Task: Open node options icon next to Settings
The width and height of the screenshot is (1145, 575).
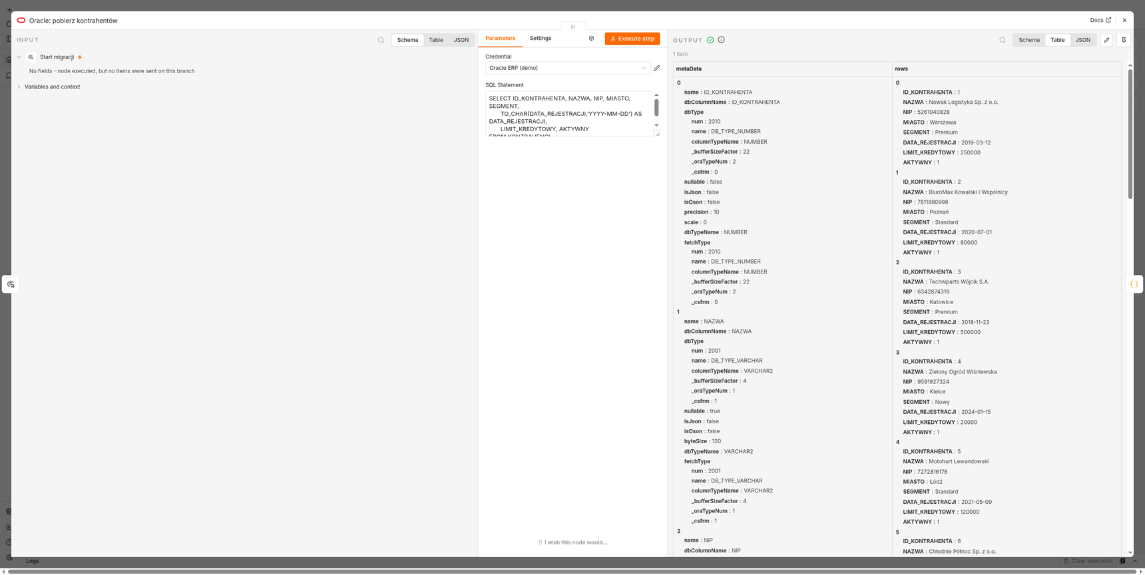Action: click(x=591, y=39)
